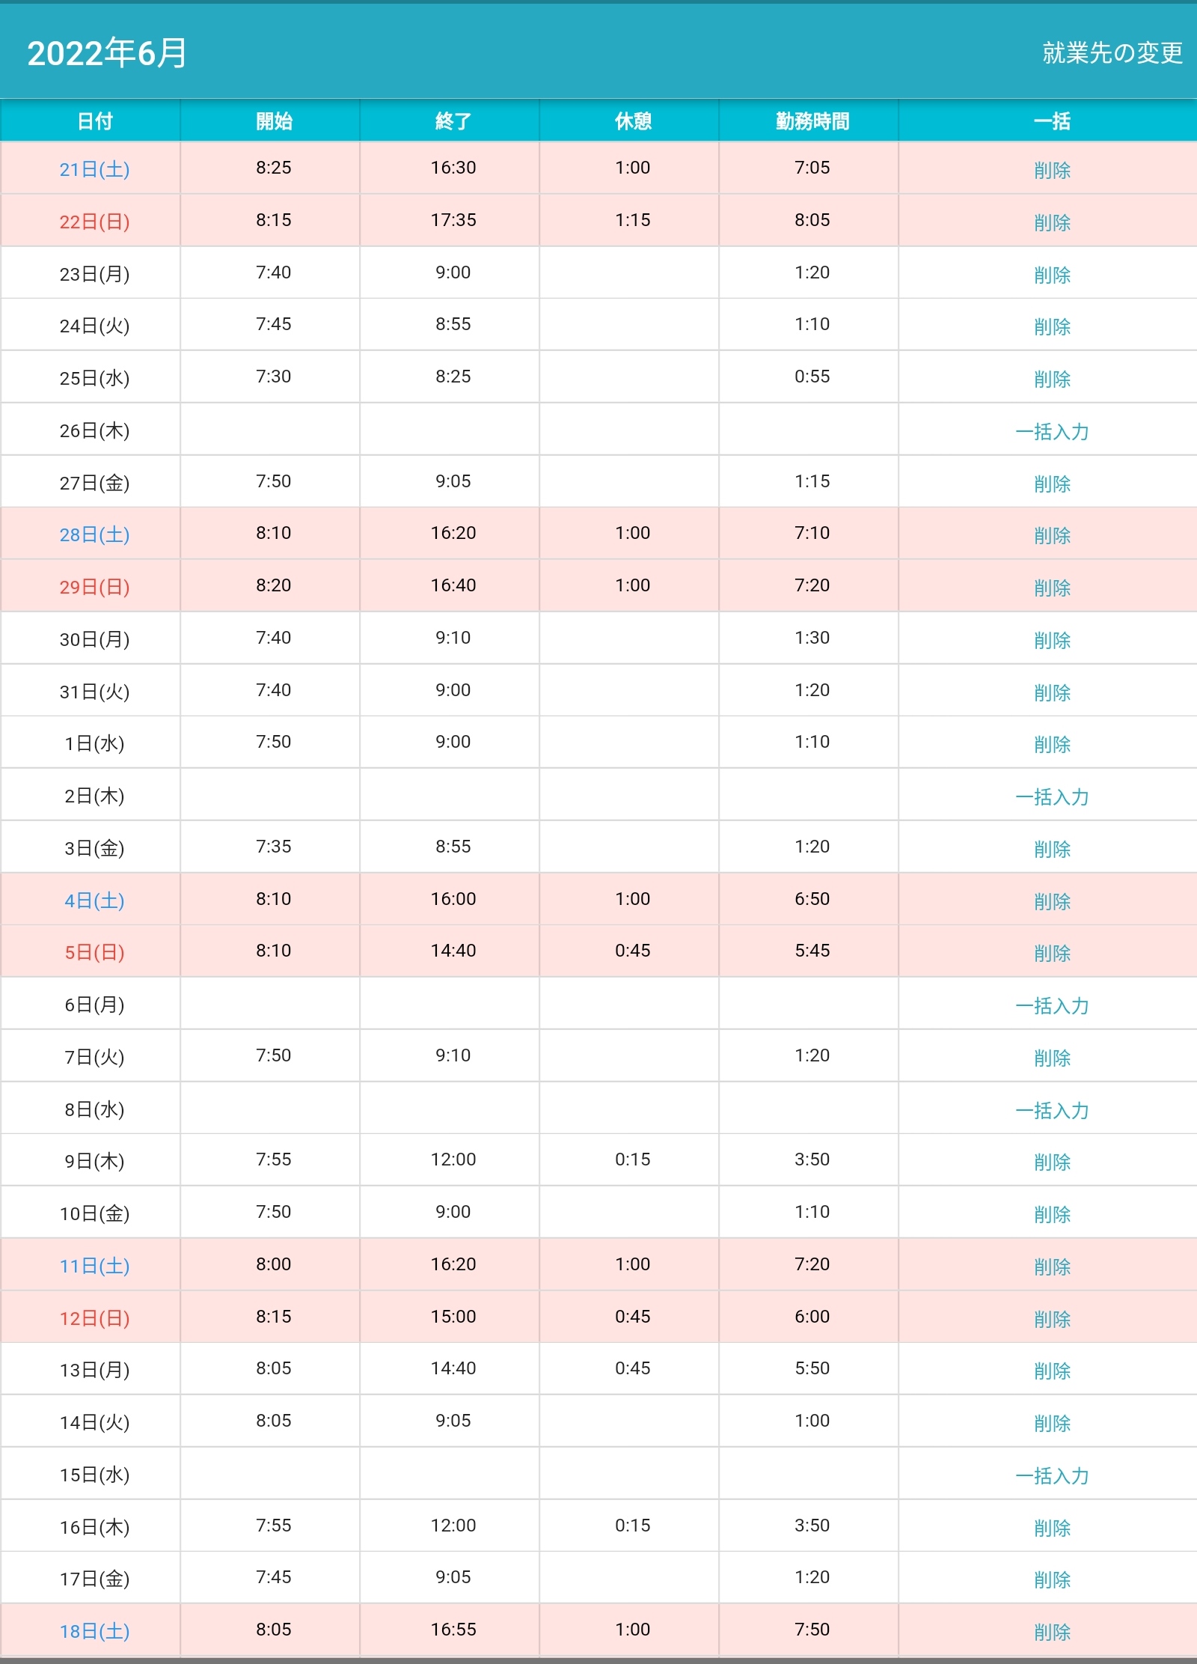Screen dimensions: 1197x1664
Task: Select break time 0:45 on 13日(月)
Action: pyautogui.click(x=632, y=1368)
